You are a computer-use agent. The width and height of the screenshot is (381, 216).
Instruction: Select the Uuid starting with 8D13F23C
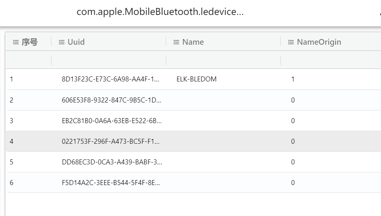click(111, 80)
